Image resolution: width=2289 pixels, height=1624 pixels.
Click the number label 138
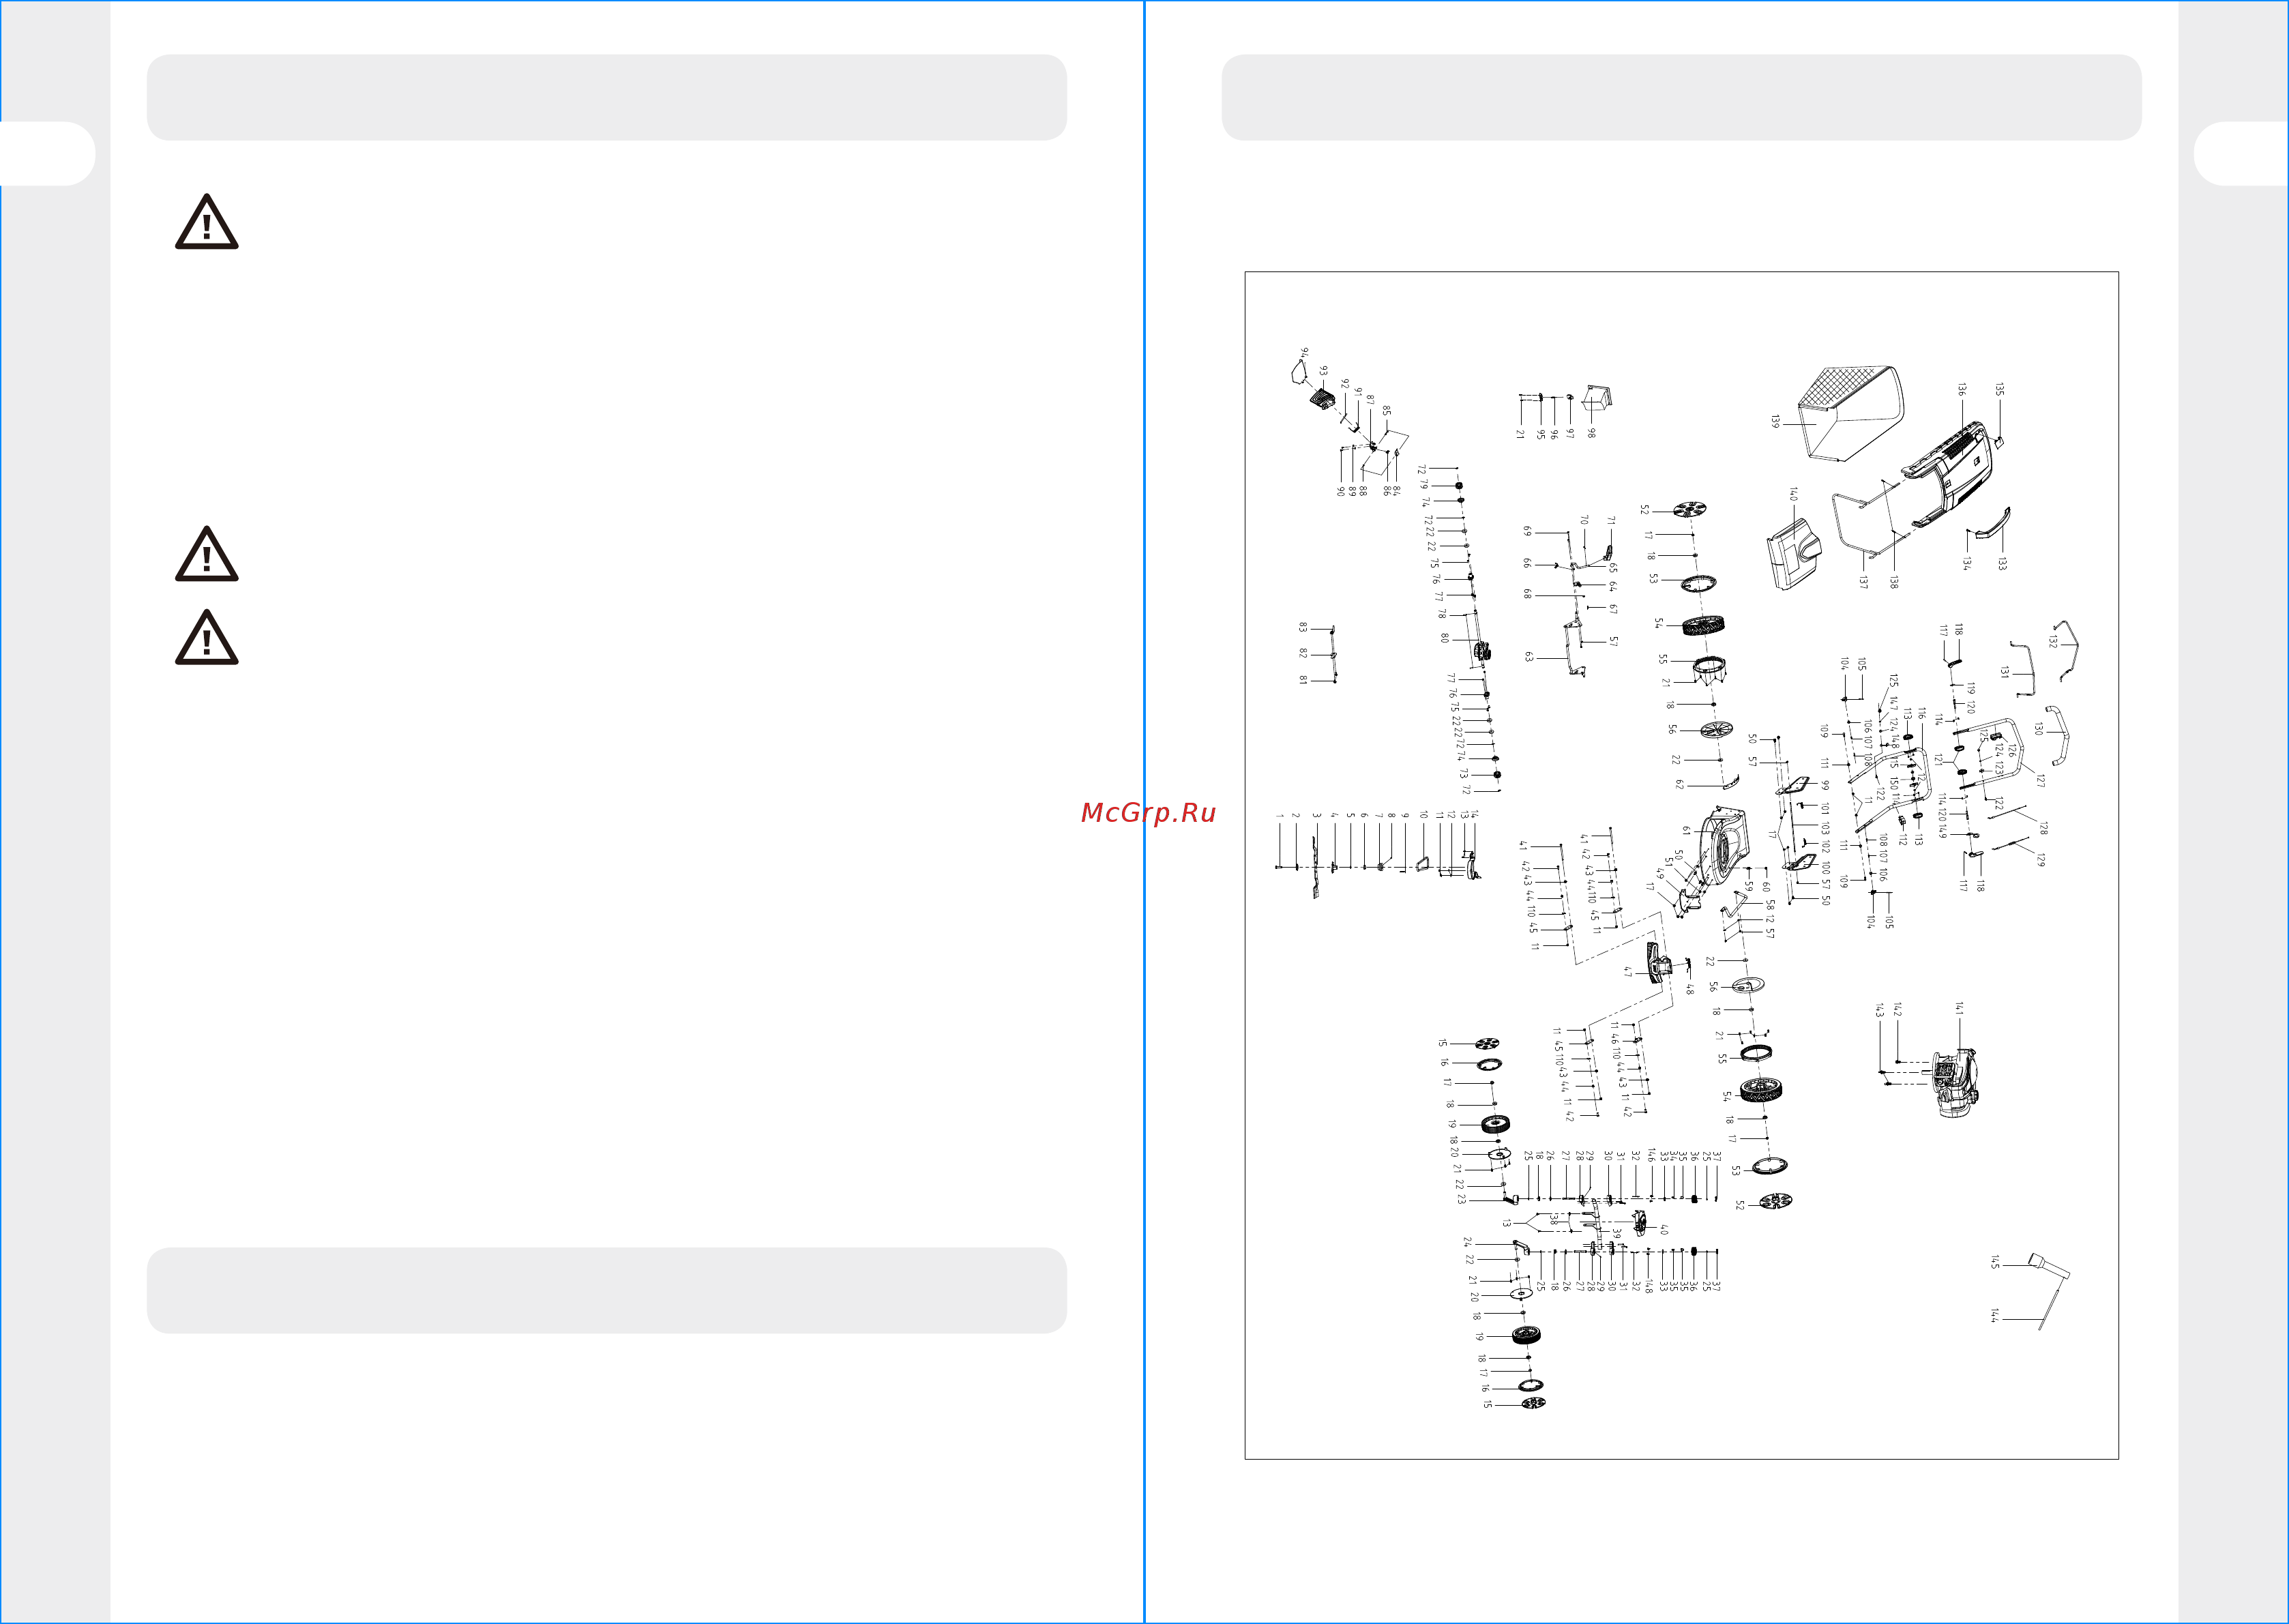[x=1893, y=582]
